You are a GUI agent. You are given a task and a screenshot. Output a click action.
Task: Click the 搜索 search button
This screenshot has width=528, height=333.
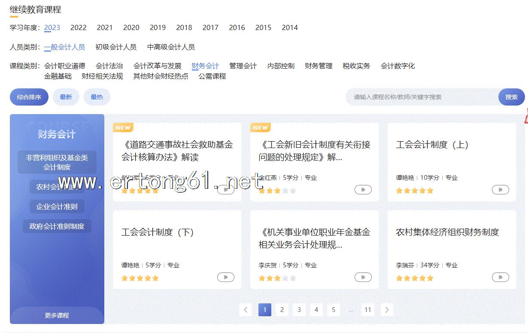pos(511,97)
